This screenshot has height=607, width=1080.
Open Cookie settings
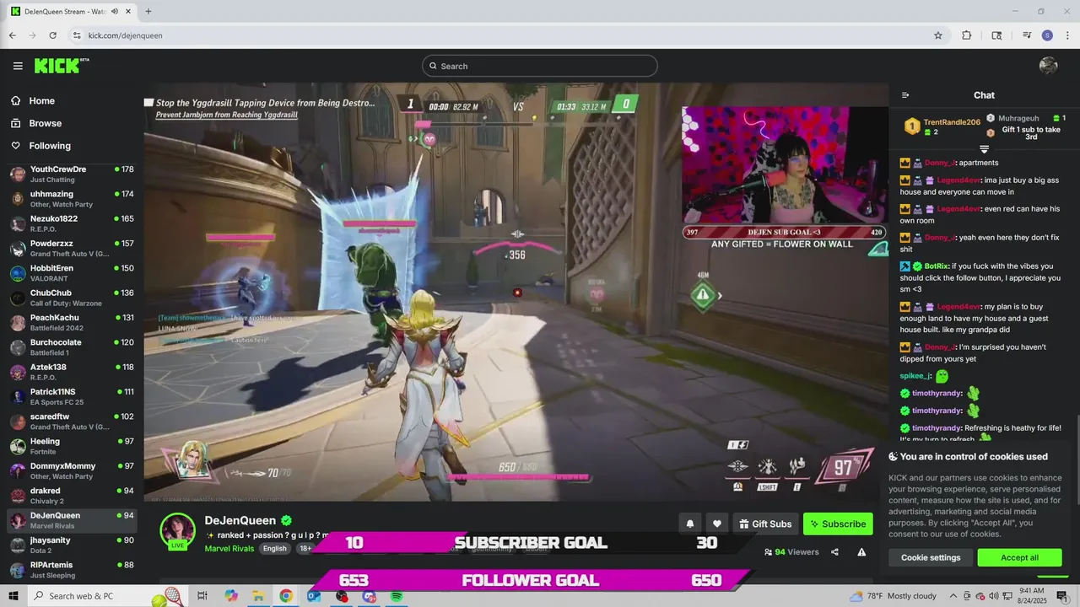pyautogui.click(x=931, y=557)
